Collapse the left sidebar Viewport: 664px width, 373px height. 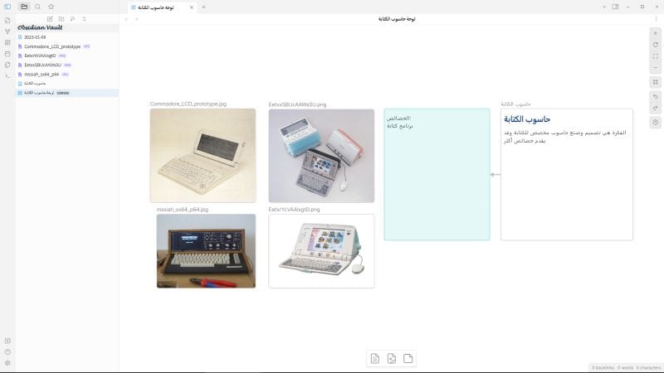(7, 7)
